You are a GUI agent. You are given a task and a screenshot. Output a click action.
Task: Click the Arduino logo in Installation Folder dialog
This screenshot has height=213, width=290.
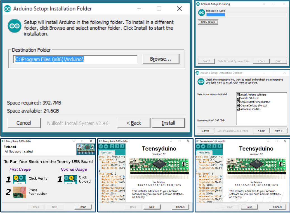[x=15, y=26]
